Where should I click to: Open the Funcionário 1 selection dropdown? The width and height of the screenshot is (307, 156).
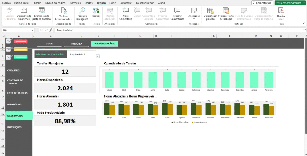[98, 56]
